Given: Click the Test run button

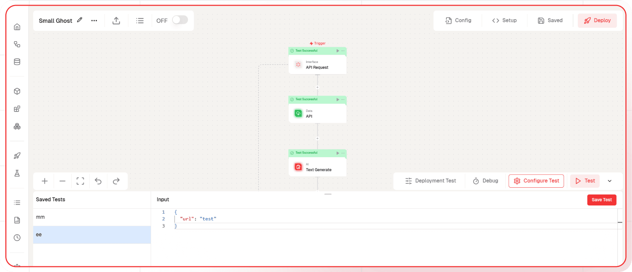Looking at the screenshot, I should tap(585, 181).
